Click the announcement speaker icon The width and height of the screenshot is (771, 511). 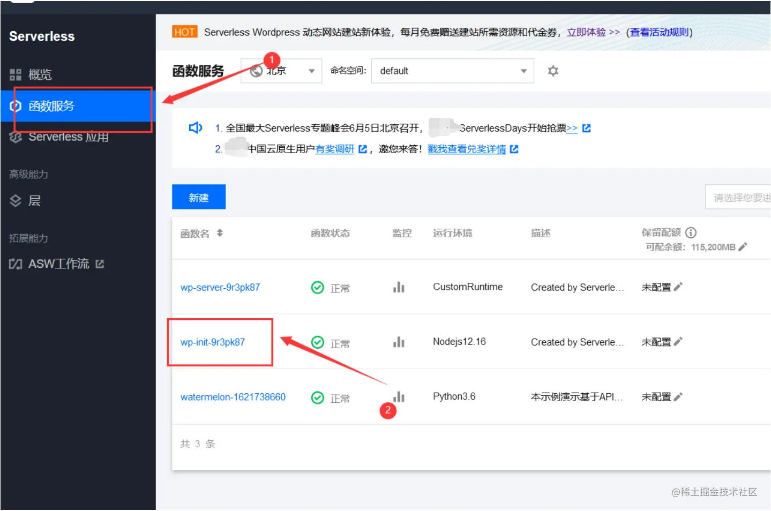pos(196,127)
